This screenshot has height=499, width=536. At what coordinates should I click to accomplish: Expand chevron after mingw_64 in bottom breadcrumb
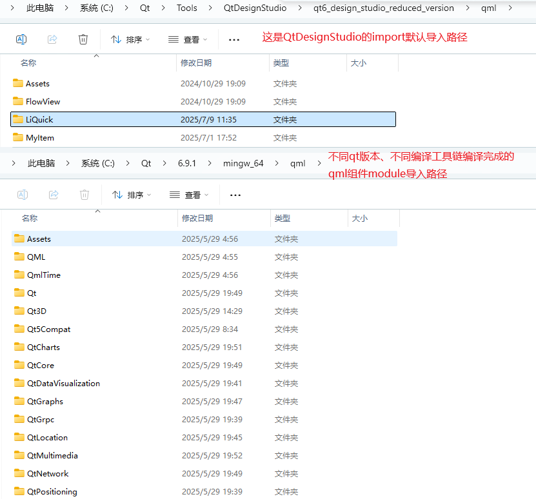[277, 163]
